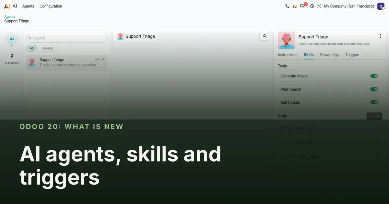Select the Skills tab
The width and height of the screenshot is (389, 204).
[x=309, y=55]
